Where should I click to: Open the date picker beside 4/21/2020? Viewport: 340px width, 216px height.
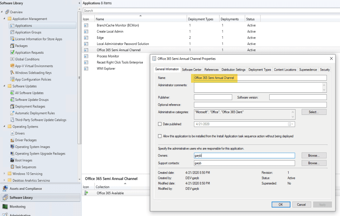click(292, 124)
